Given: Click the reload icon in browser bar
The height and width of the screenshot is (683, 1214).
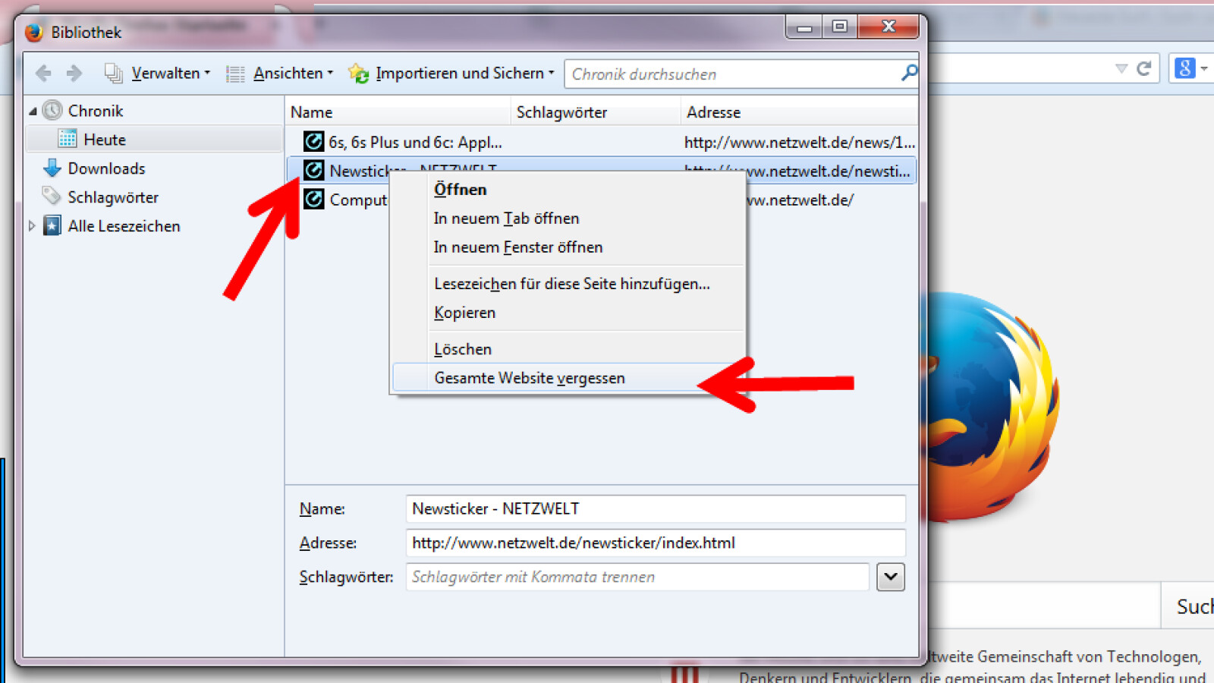Looking at the screenshot, I should pyautogui.click(x=1144, y=69).
